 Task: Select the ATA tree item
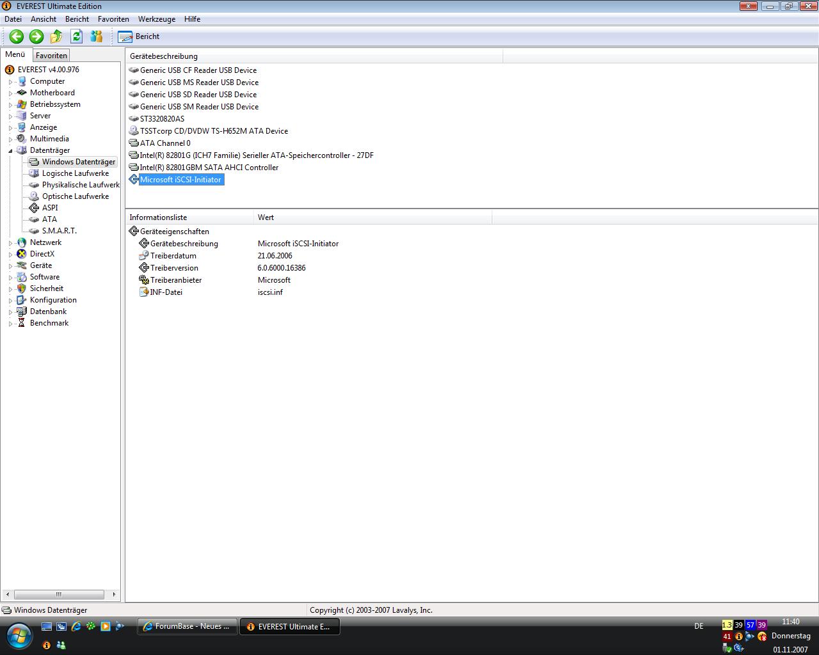click(49, 219)
